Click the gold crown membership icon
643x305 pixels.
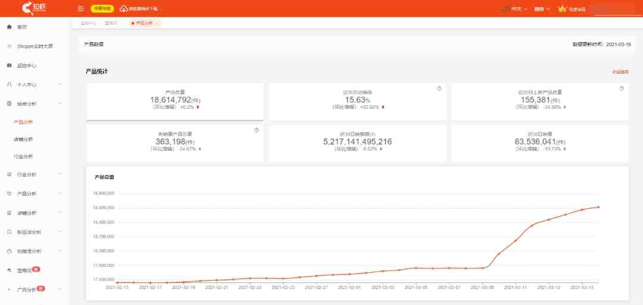pyautogui.click(x=562, y=8)
